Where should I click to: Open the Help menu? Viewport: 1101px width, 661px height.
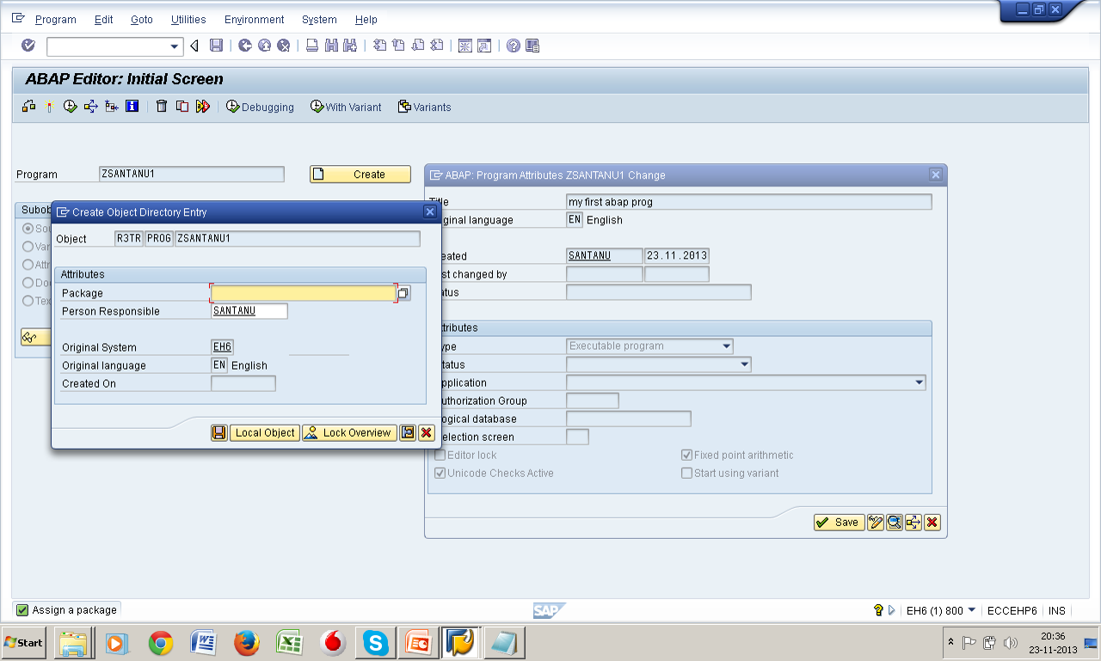[x=366, y=19]
